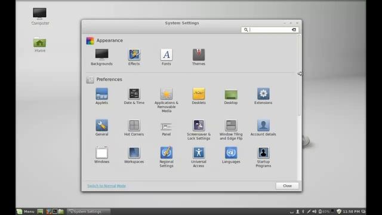The width and height of the screenshot is (382, 215).
Task: Open the Themes settings
Action: 199,57
